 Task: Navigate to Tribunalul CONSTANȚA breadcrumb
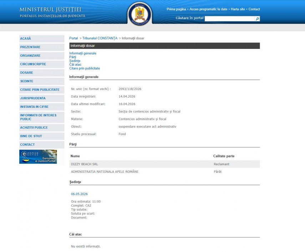(100, 38)
